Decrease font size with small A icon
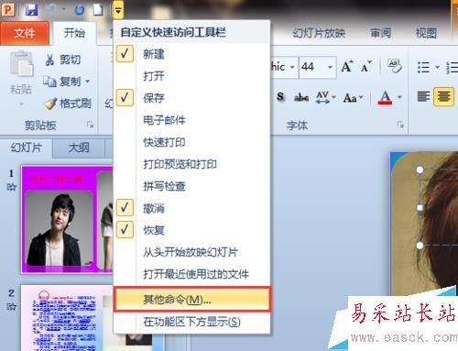The height and width of the screenshot is (351, 458). pos(366,66)
